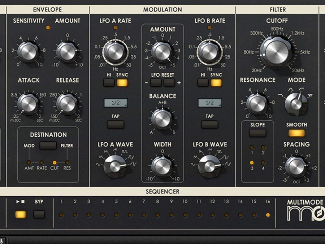Click the Multimode Moog logo
This screenshot has width=325, height=244.
306,210
